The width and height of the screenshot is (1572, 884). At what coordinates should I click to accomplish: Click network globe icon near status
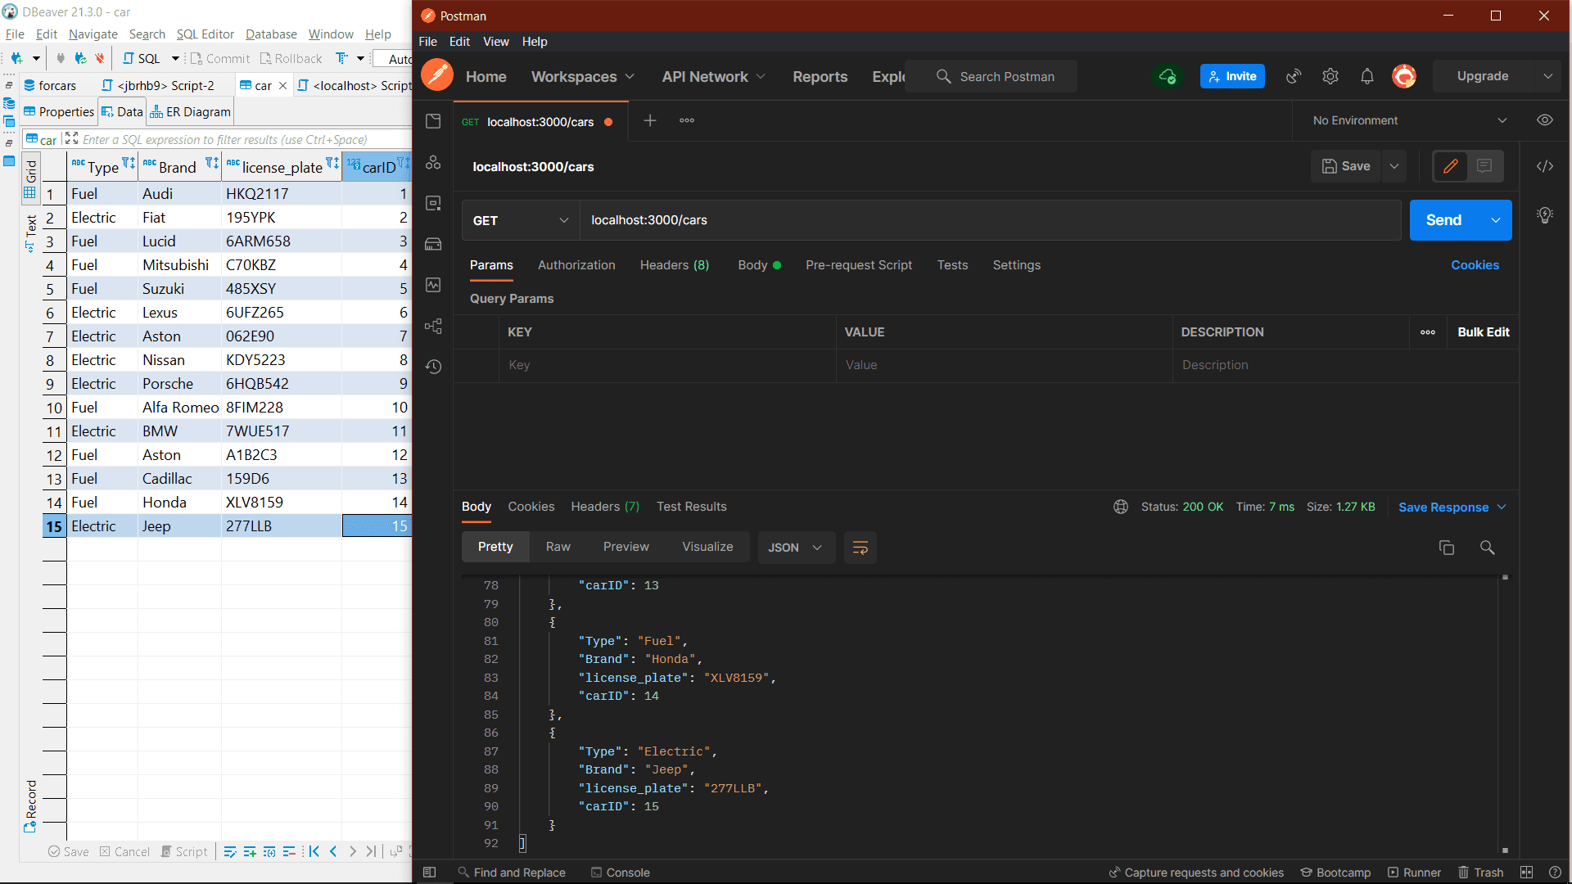(1121, 507)
